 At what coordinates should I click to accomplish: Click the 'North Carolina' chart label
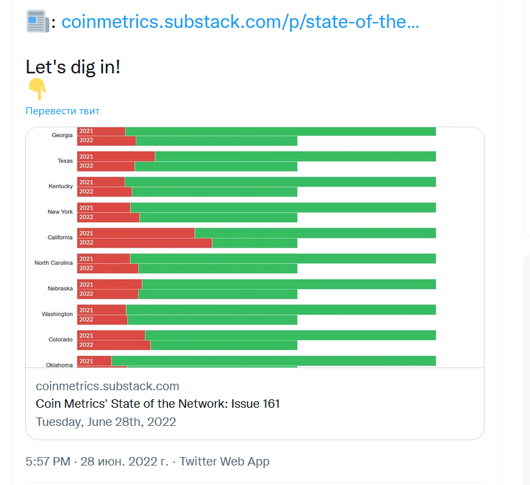coord(53,263)
